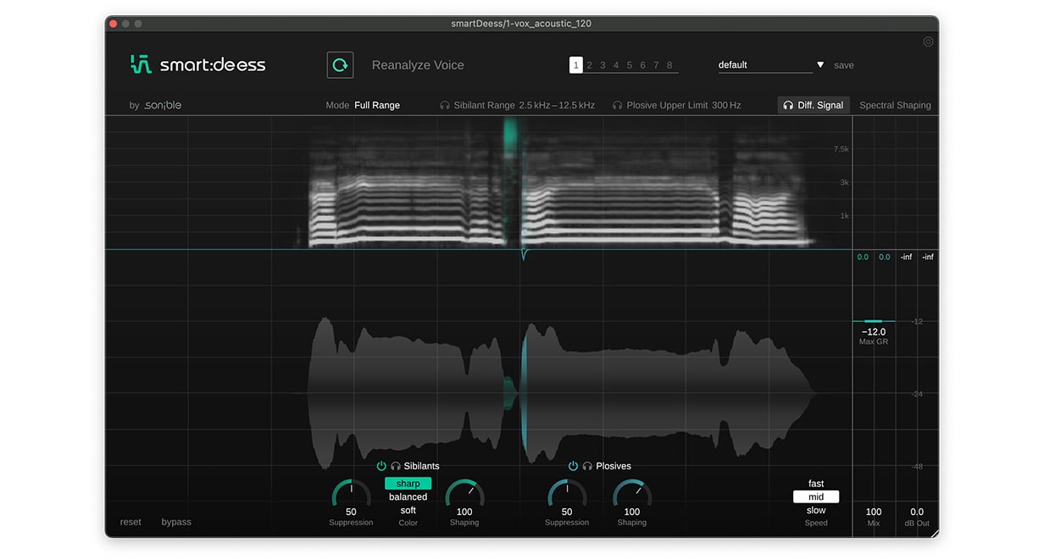The image size is (1044, 560).
Task: Select state slot 4
Action: (616, 65)
